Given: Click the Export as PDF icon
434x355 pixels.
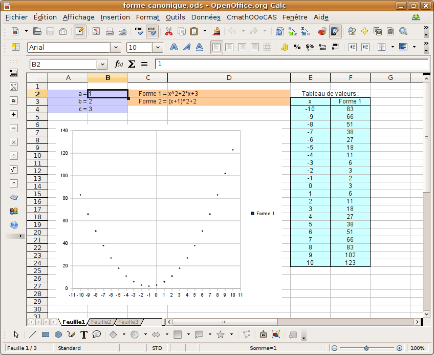Looking at the screenshot, I should pyautogui.click(x=96, y=31).
